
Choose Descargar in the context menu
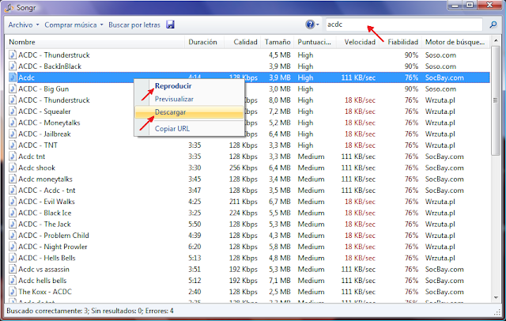point(189,112)
